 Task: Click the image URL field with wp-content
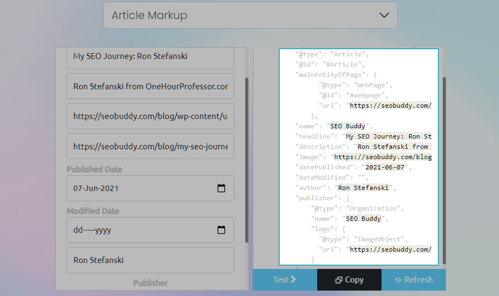click(x=150, y=116)
